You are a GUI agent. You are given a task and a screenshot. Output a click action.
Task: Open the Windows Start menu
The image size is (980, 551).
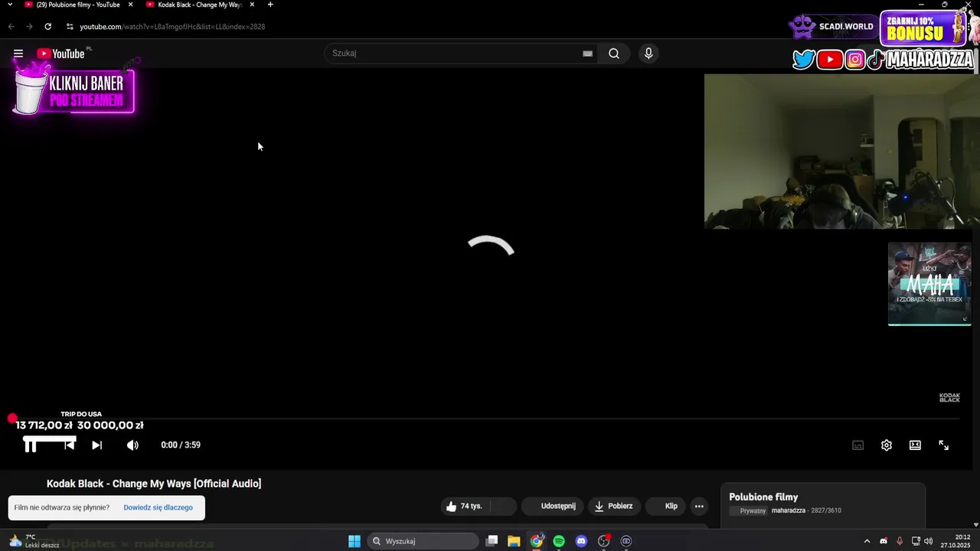point(354,541)
